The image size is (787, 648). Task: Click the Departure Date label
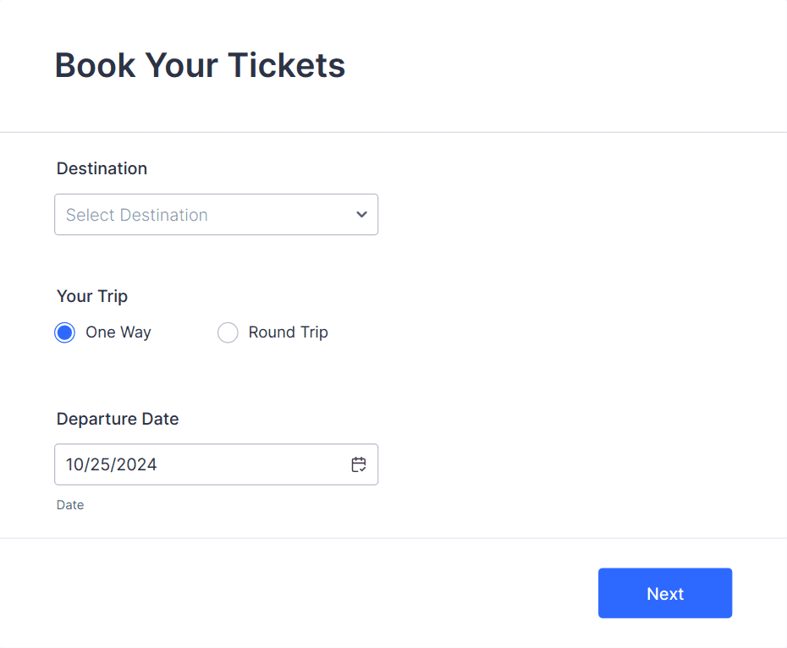point(118,419)
